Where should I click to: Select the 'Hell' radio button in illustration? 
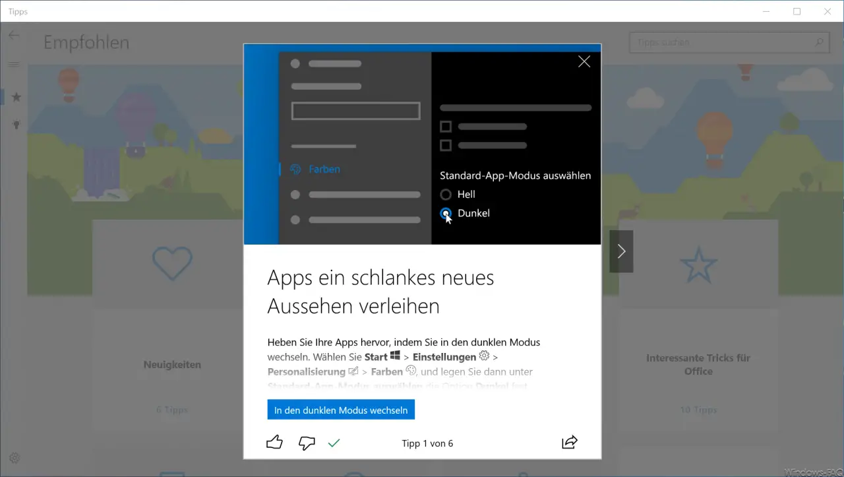tap(446, 195)
